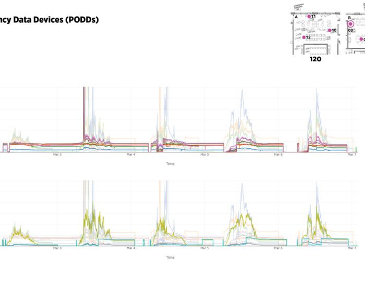Viewport: 365px width, 281px height.
Task: Click sensor marker 11 on floor plan
Action: click(x=309, y=17)
